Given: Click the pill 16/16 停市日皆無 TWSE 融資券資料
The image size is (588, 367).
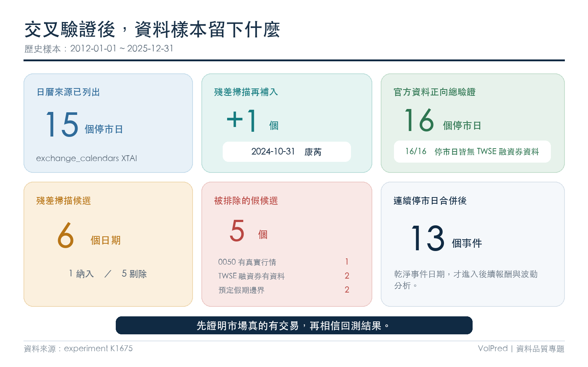Looking at the screenshot, I should (x=472, y=152).
